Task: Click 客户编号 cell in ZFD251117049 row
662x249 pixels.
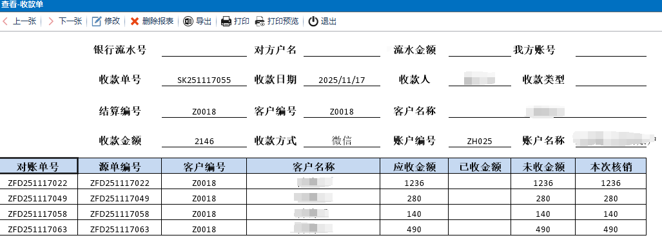Action: pyautogui.click(x=204, y=197)
